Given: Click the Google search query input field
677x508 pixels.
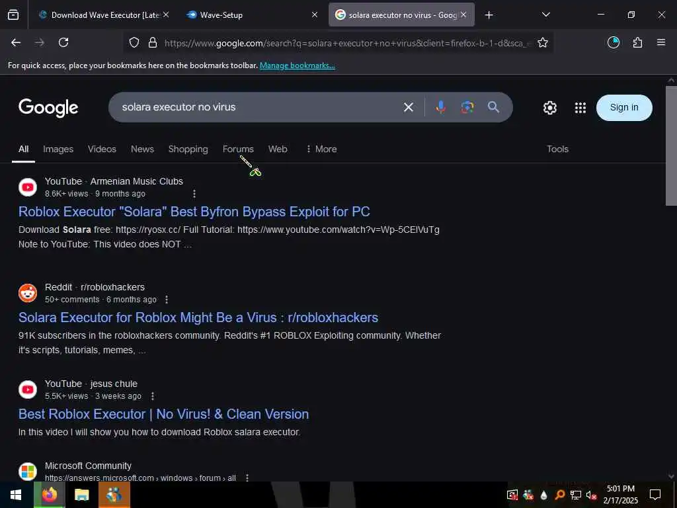Looking at the screenshot, I should click(259, 107).
